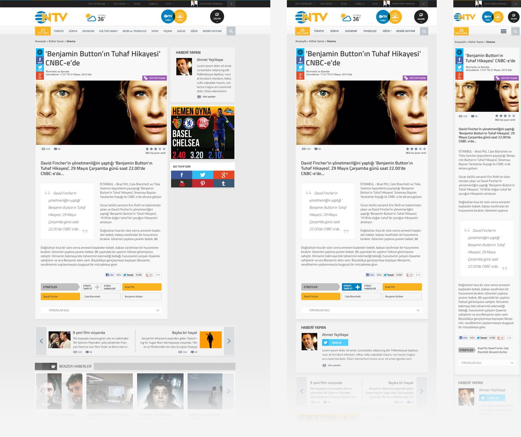Click the HEMEN OYNA Basel Chelsea banner
The height and width of the screenshot is (437, 521).
coord(202,132)
